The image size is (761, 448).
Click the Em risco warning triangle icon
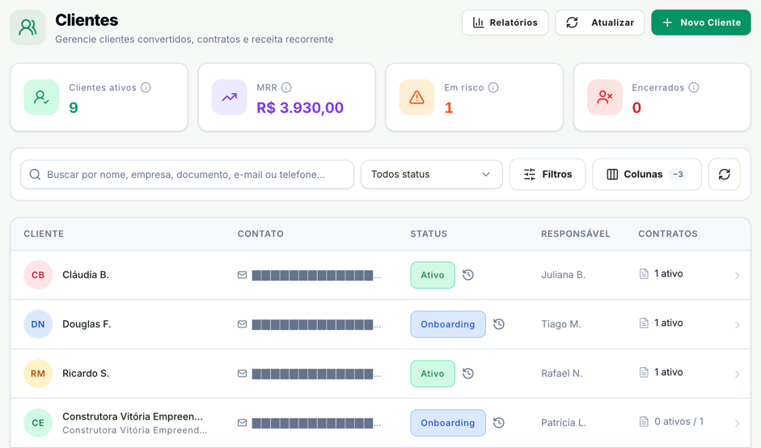(416, 97)
